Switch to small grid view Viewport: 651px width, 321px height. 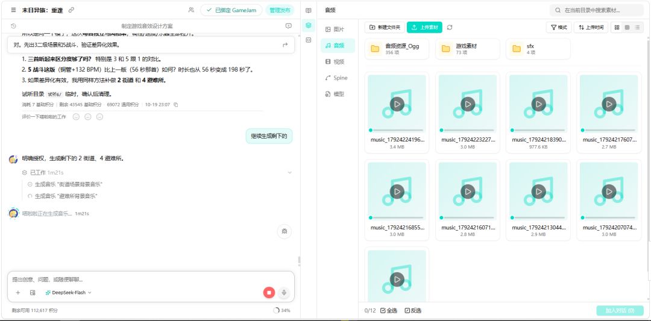click(627, 27)
